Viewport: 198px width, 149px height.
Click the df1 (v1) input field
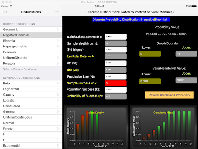[115, 63]
